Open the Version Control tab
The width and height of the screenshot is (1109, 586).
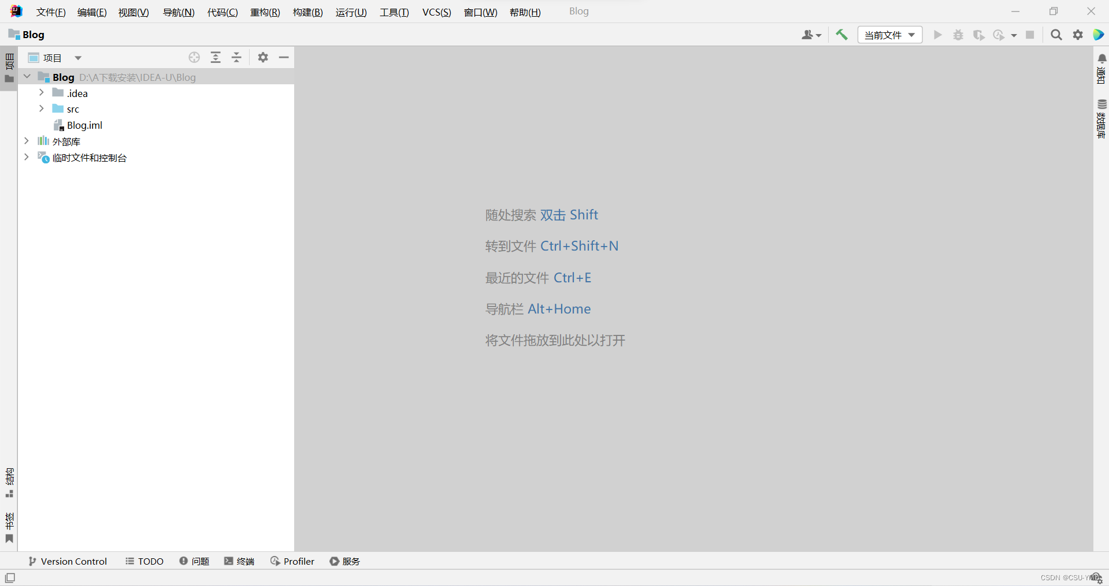[68, 561]
